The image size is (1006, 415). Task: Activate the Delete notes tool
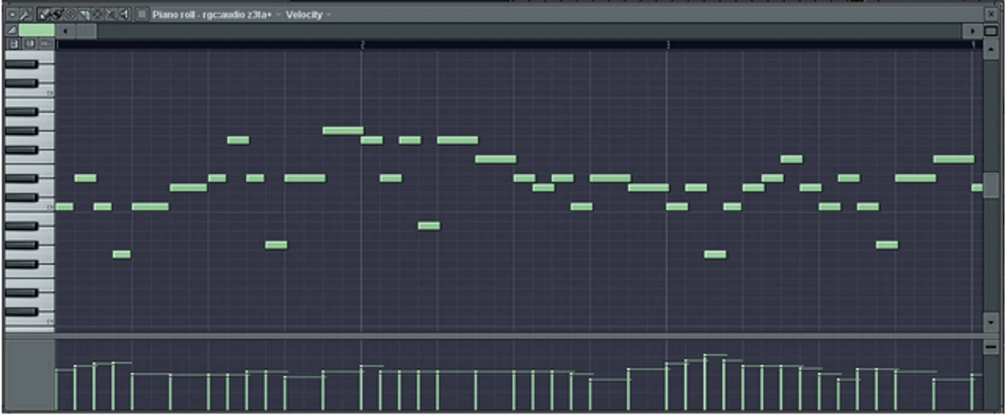coord(71,14)
